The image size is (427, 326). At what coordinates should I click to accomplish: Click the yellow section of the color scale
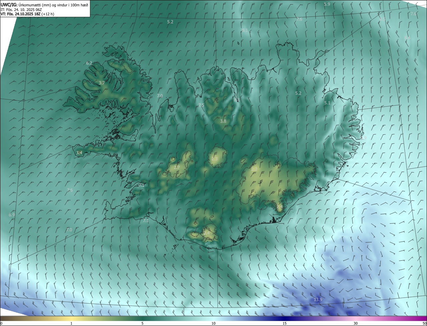point(71,319)
